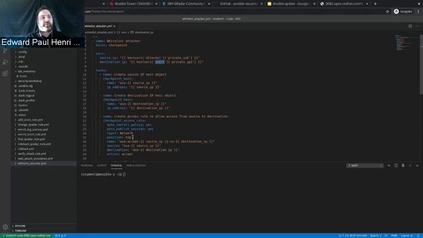Close the whitelist_attacker.yml editor tab
This screenshot has height=238, width=423.
point(114,26)
